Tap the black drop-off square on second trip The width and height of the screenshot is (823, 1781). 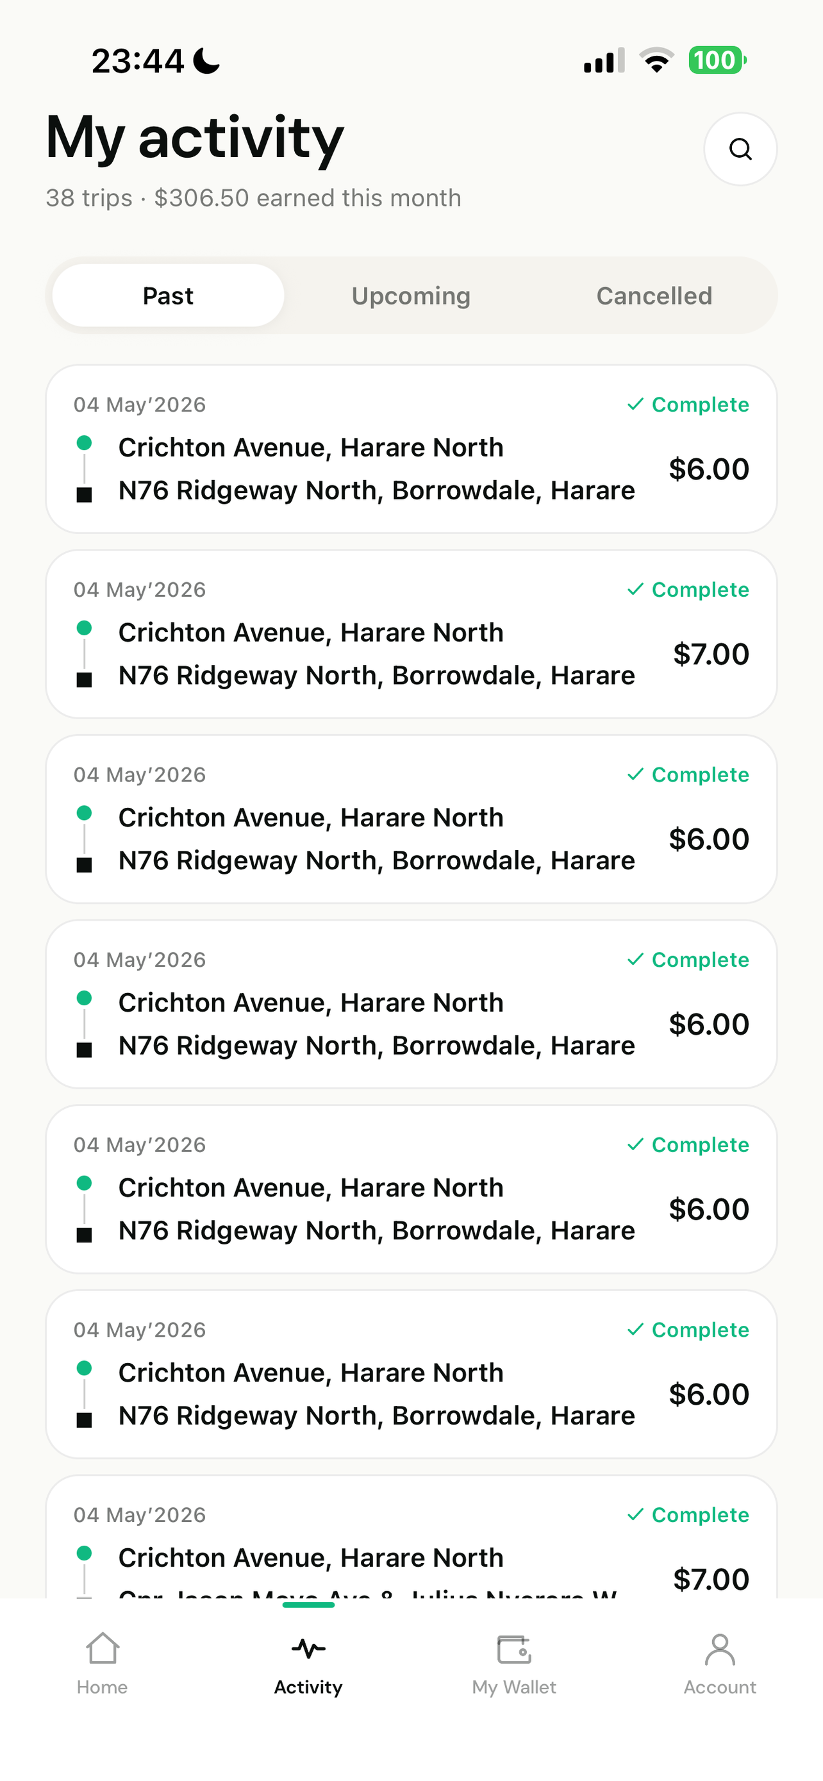(x=85, y=680)
